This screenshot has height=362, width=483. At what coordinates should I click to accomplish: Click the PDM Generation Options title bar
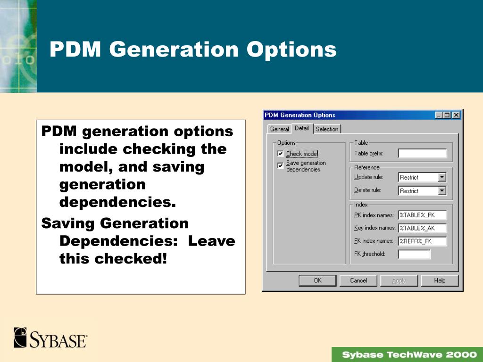click(348, 115)
